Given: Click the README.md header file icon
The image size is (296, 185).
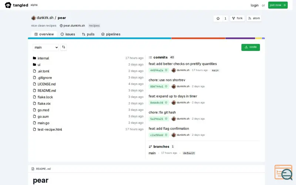Looking at the screenshot, I should pyautogui.click(x=33, y=169).
